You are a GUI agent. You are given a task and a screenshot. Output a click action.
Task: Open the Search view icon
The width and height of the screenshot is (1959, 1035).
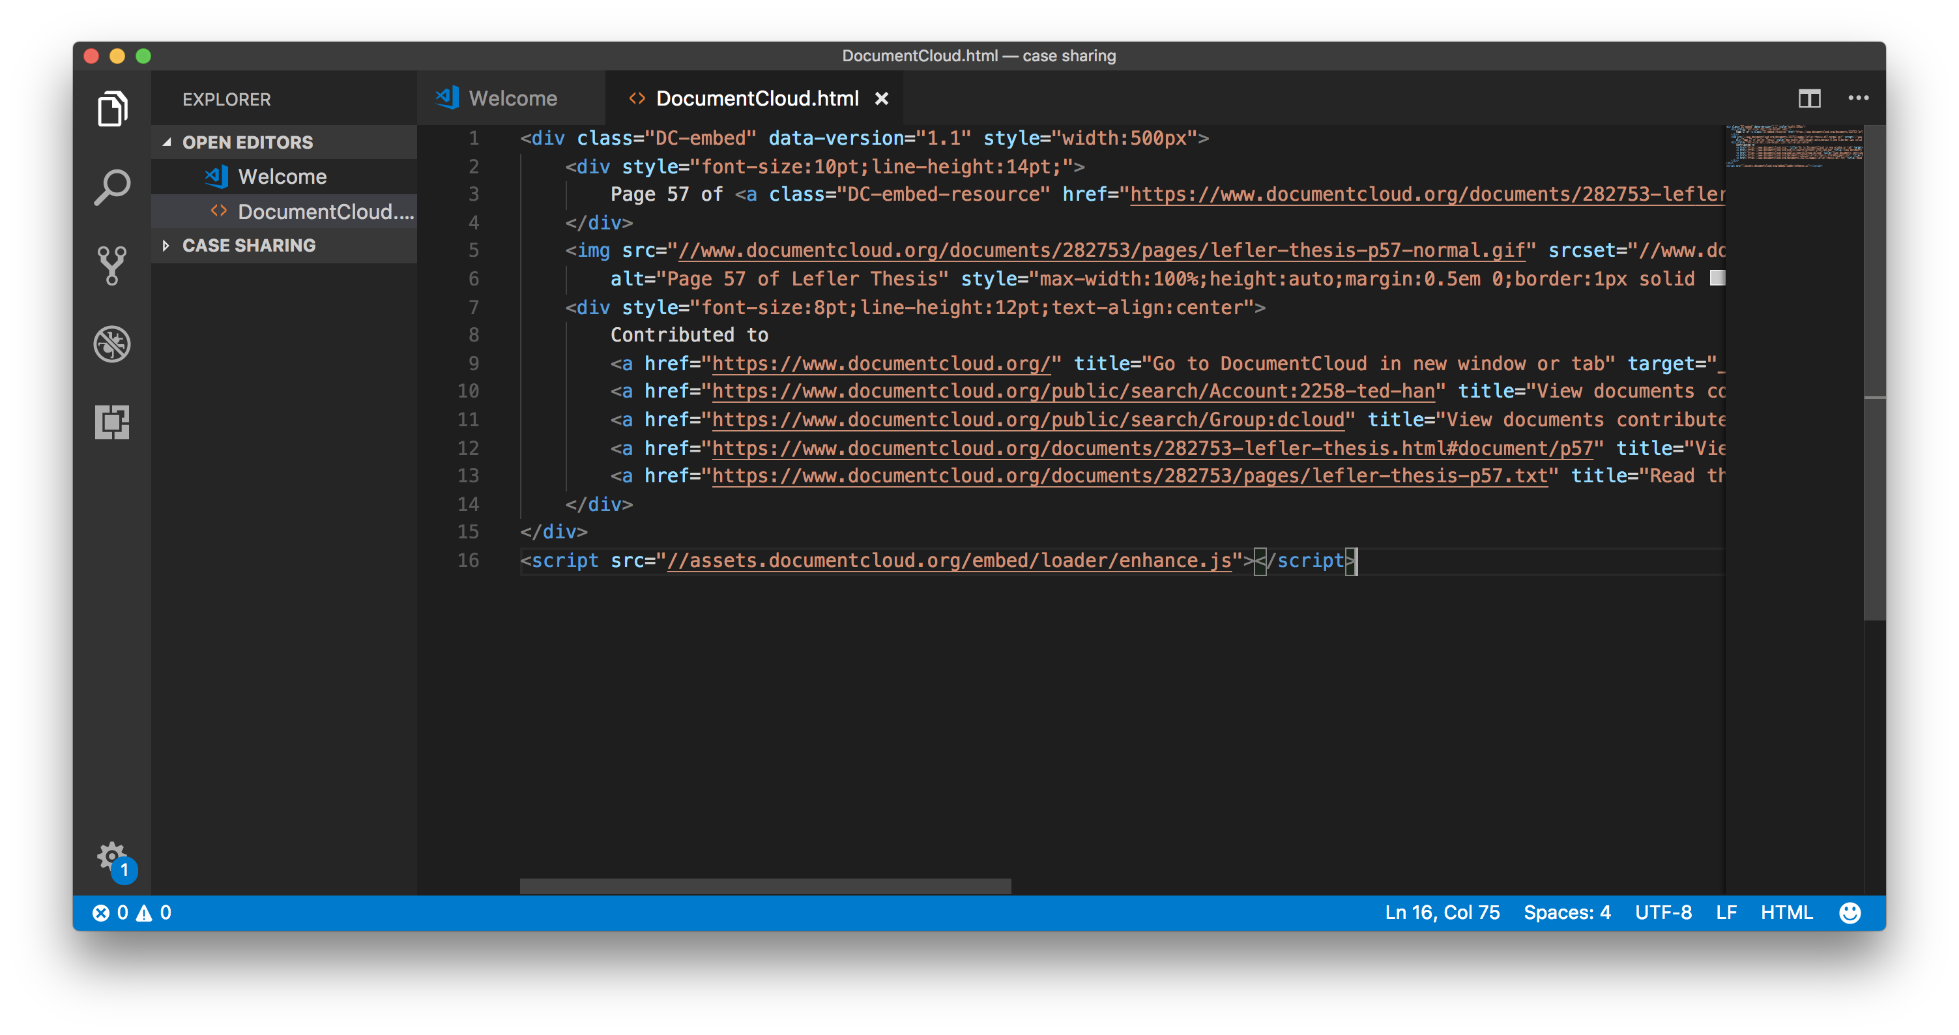[112, 187]
